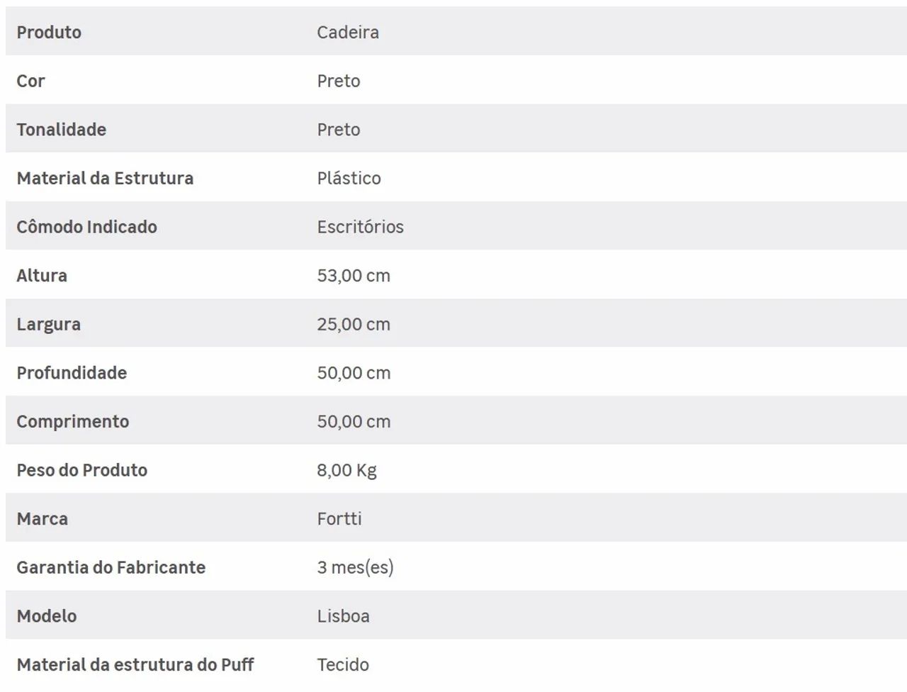Click the Profundidade label

point(72,372)
